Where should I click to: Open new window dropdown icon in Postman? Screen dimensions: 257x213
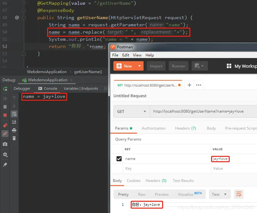(x=200, y=66)
